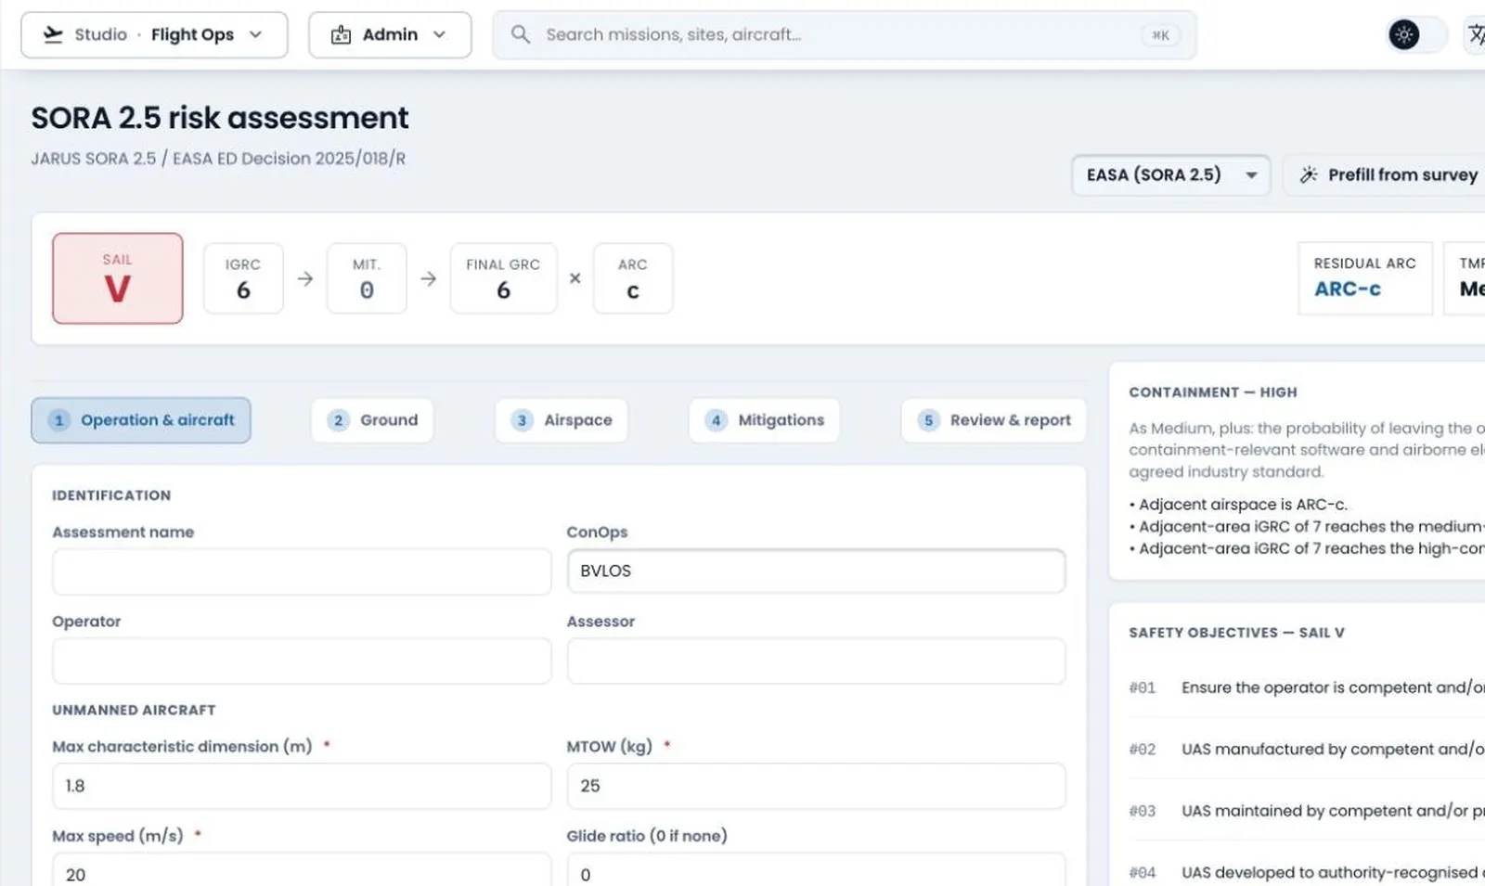Switch to the Ground step tab
This screenshot has width=1485, height=886.
(372, 420)
